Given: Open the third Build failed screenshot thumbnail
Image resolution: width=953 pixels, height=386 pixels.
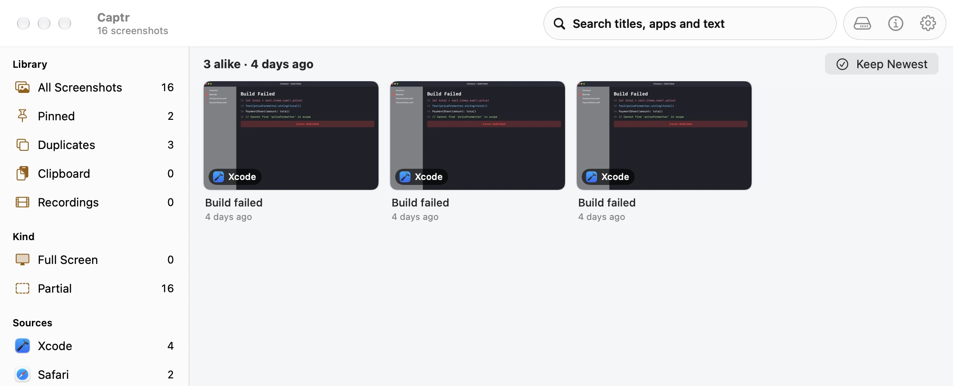Looking at the screenshot, I should click(x=664, y=136).
